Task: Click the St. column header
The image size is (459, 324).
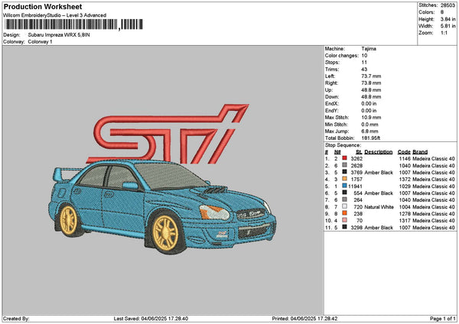Action: tap(358, 151)
